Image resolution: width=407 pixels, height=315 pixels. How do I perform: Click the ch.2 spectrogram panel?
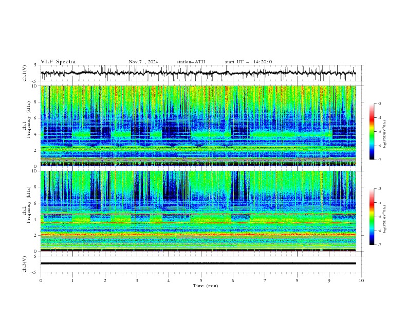pos(198,211)
